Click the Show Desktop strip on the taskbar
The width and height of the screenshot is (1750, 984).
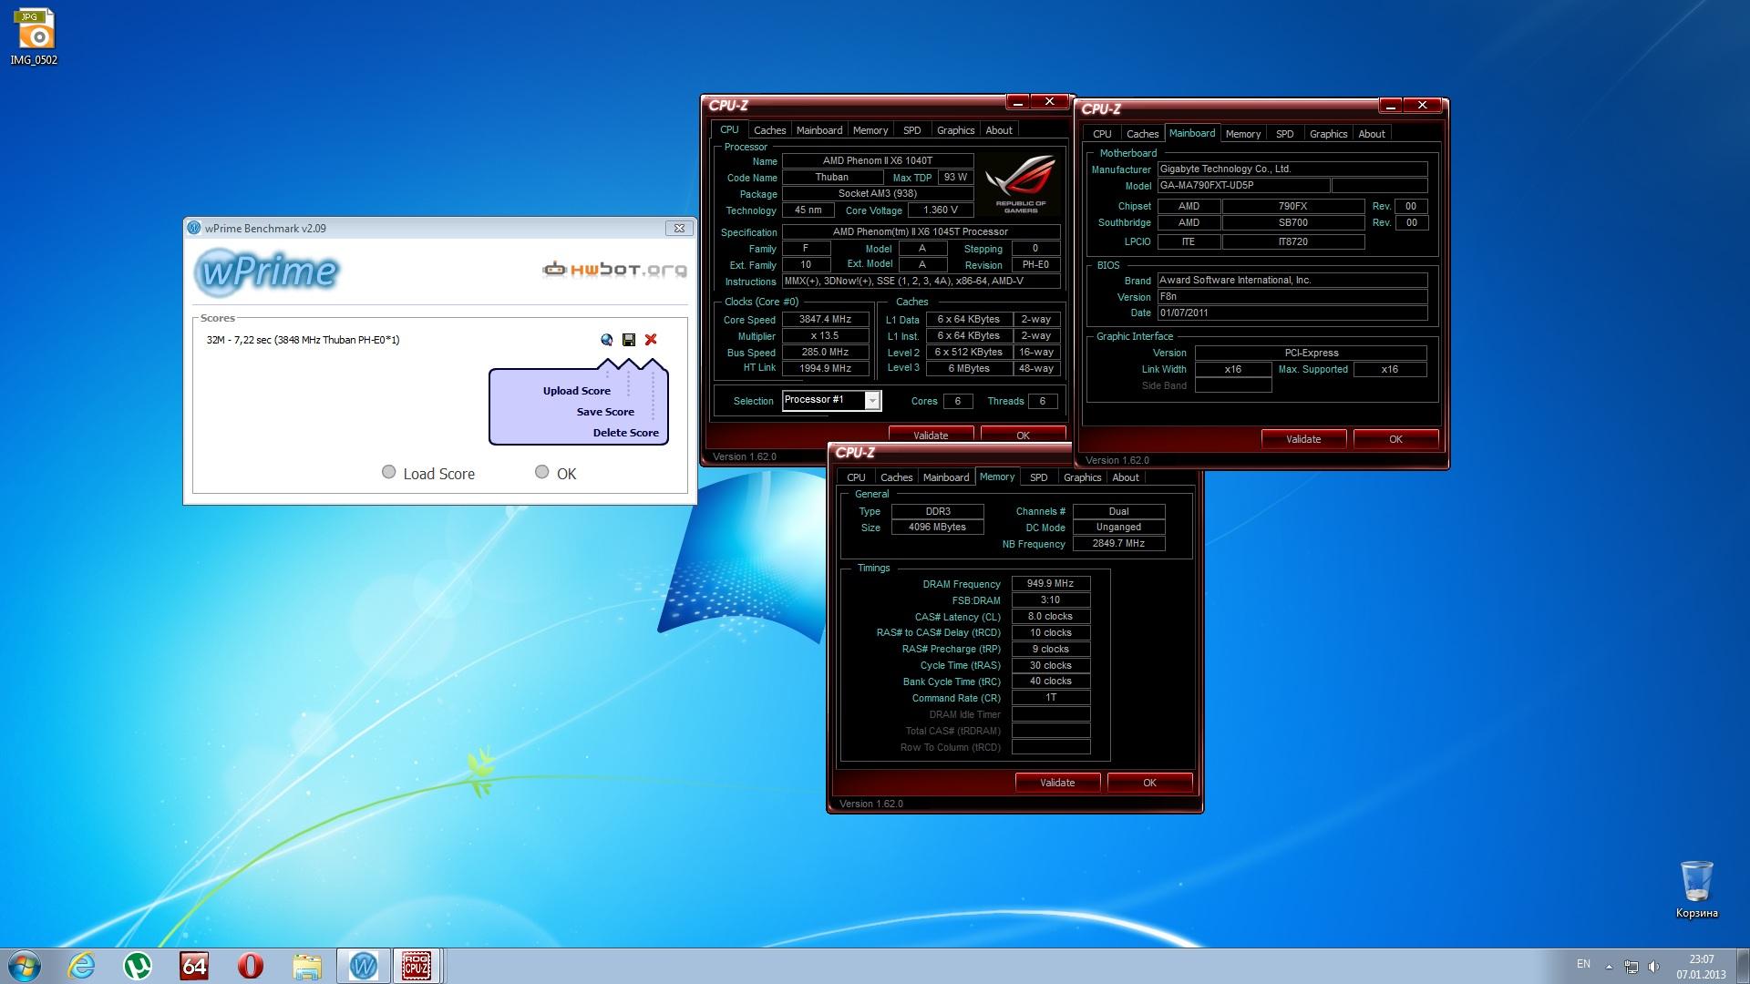pyautogui.click(x=1743, y=966)
